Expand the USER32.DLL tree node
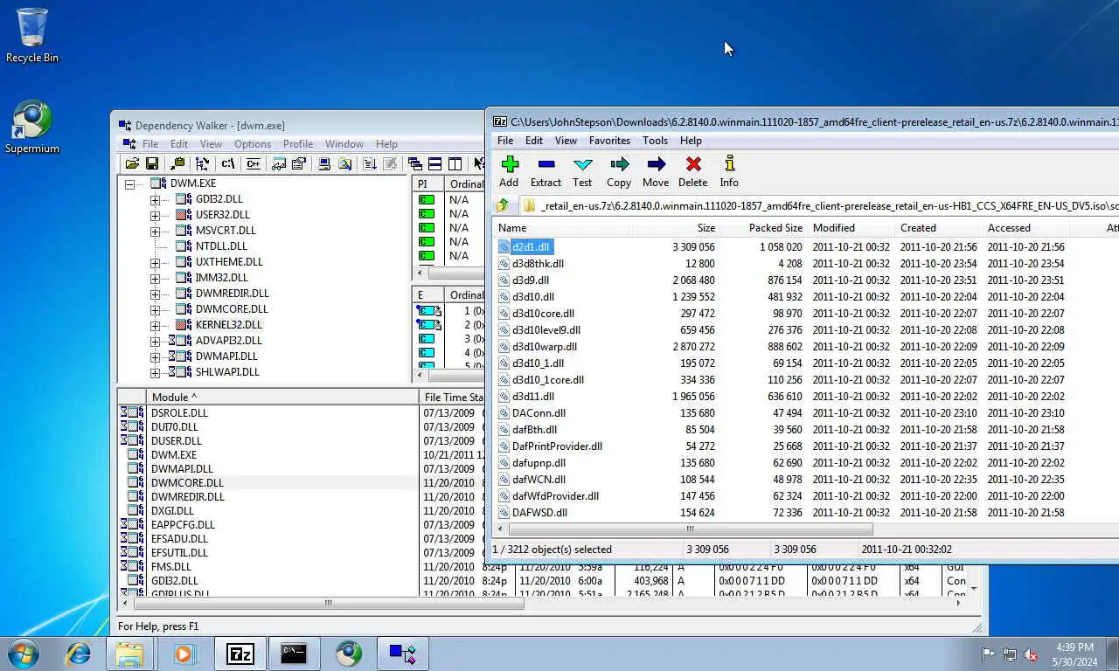Screen dimensions: 1119x671 coord(155,216)
